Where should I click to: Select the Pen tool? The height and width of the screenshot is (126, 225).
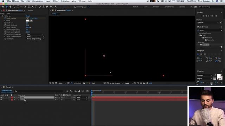tap(32, 7)
